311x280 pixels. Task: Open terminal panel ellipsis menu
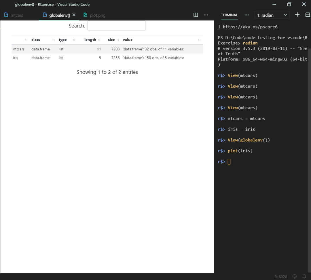click(x=246, y=15)
